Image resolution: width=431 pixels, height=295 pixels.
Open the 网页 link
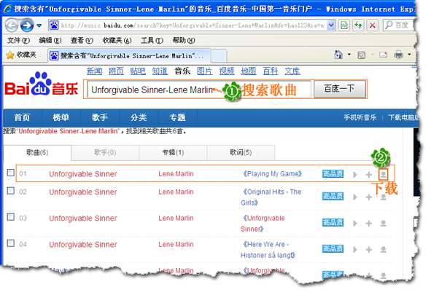[x=116, y=71]
